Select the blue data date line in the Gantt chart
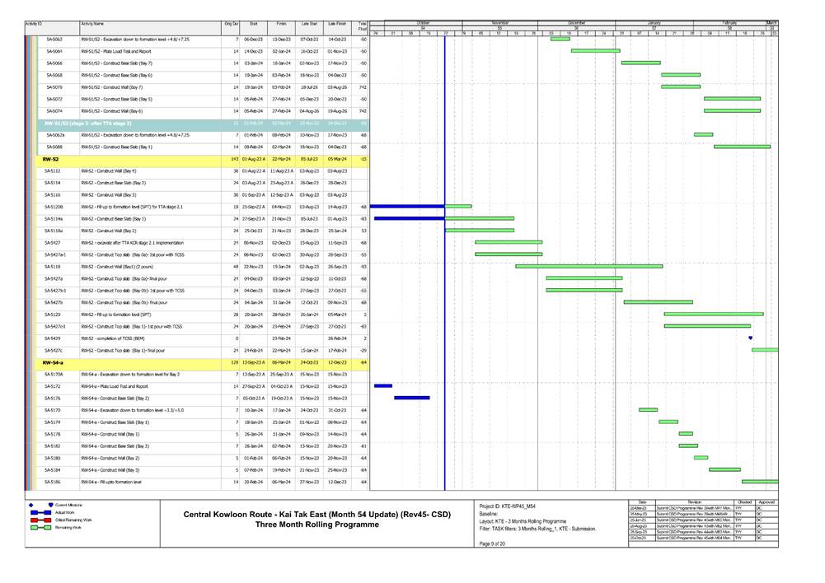This screenshot has height=583, width=825. pos(444,247)
